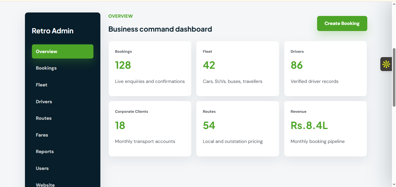Click 'Business command dashboard' heading
This screenshot has width=396, height=187.
point(160,29)
